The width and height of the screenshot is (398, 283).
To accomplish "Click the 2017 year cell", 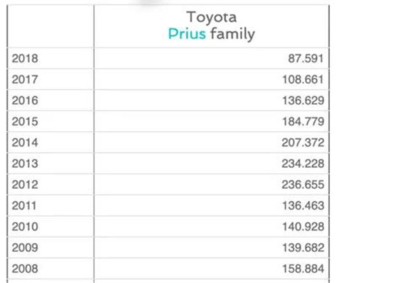I will click(x=25, y=80).
